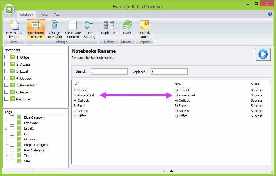Click the New Notes by List tool

[14, 29]
